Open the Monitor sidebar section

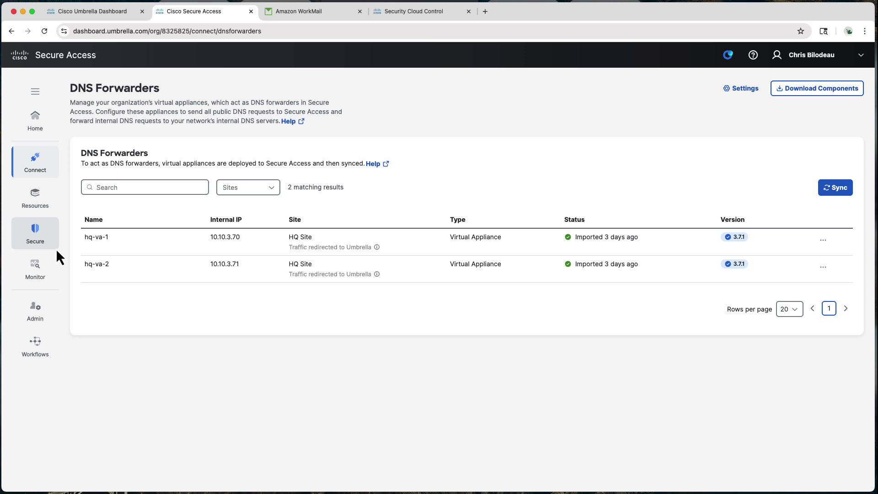pyautogui.click(x=35, y=269)
